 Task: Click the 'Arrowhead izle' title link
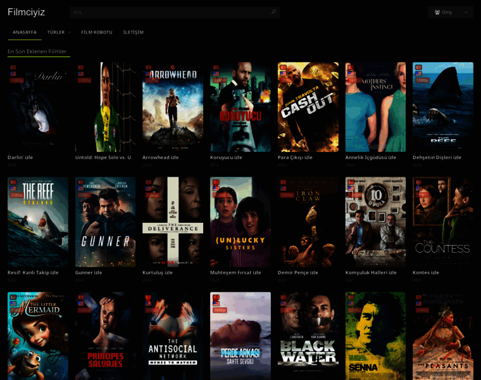160,158
